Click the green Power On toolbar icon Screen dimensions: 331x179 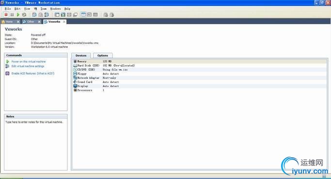click(18, 15)
